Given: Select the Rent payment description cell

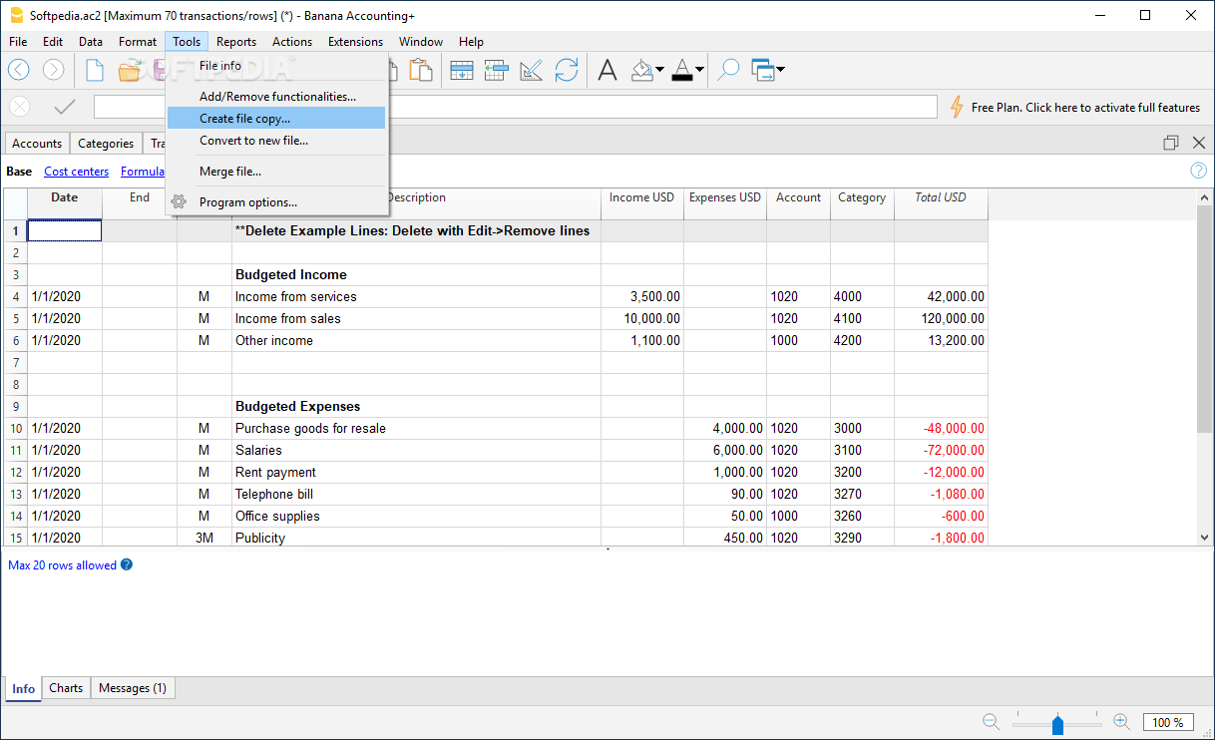Looking at the screenshot, I should click(x=416, y=473).
